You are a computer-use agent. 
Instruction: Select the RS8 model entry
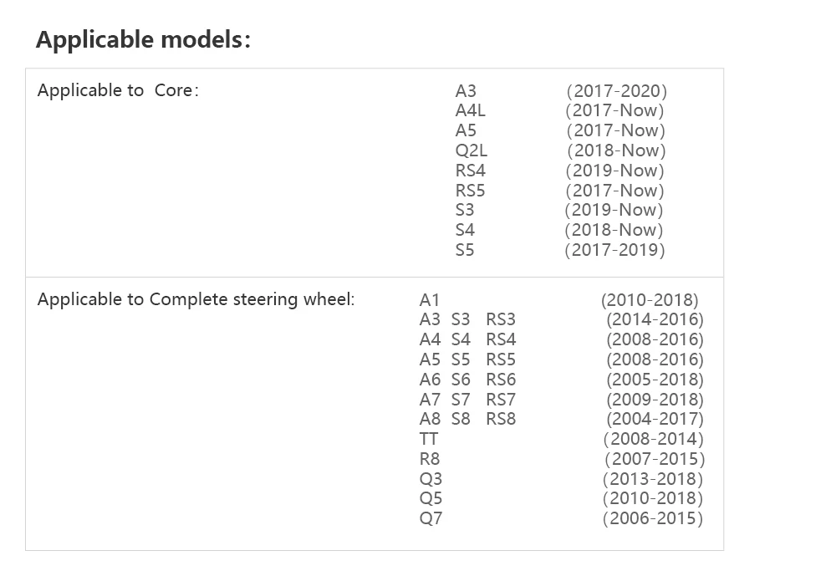pos(501,419)
